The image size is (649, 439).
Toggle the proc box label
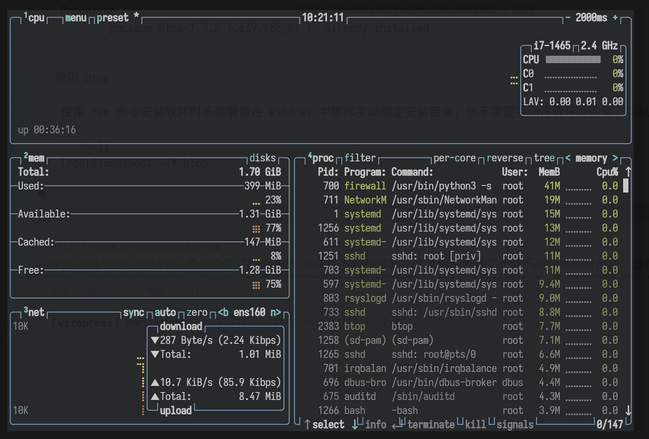coord(321,158)
